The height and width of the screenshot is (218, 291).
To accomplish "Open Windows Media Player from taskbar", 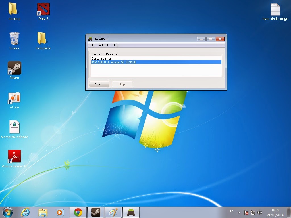I will [60, 212].
